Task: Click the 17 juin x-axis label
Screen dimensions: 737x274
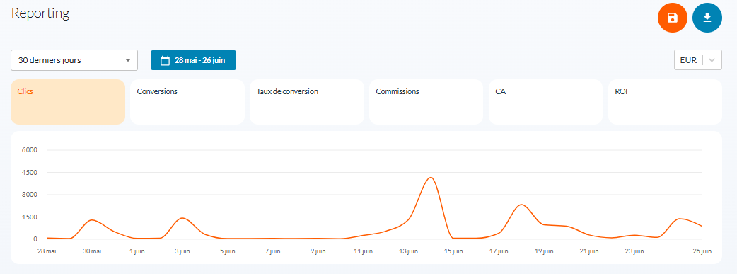Action: [x=499, y=251]
